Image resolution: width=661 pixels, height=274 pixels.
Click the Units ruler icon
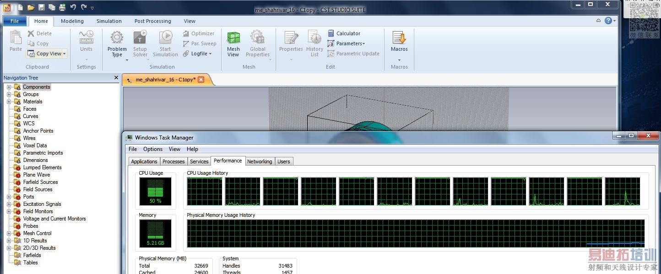tap(86, 37)
